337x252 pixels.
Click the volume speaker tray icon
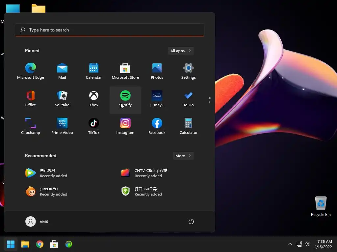coord(307,244)
